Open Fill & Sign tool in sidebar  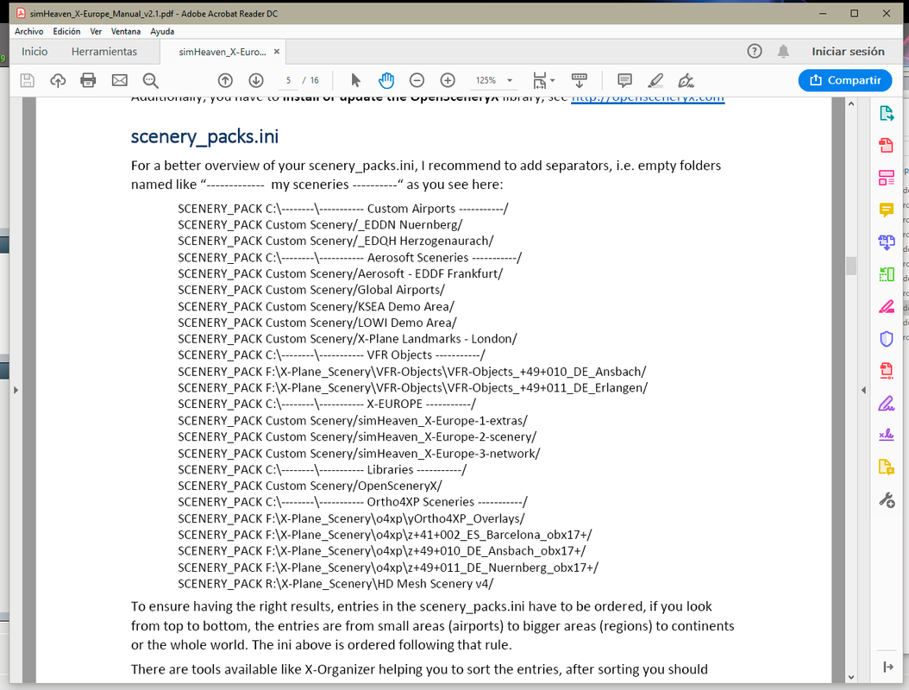pyautogui.click(x=887, y=403)
